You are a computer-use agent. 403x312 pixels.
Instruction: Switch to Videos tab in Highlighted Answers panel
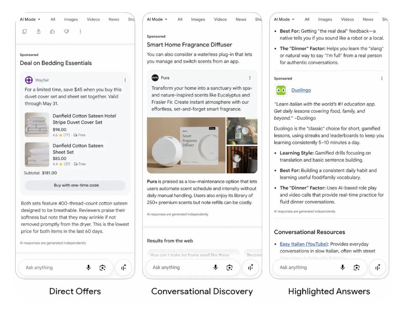click(x=347, y=19)
